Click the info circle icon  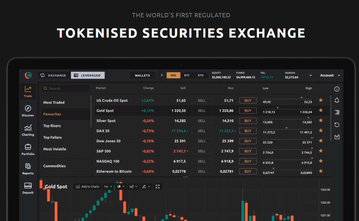[x=337, y=89]
